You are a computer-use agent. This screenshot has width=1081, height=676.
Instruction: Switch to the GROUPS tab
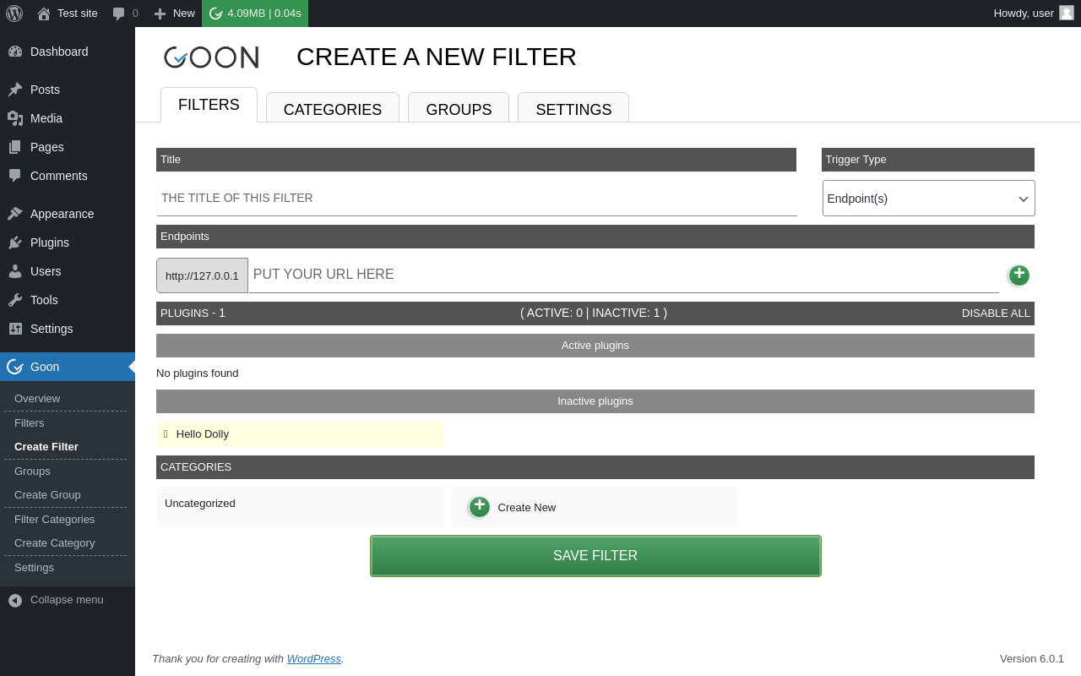(x=459, y=108)
